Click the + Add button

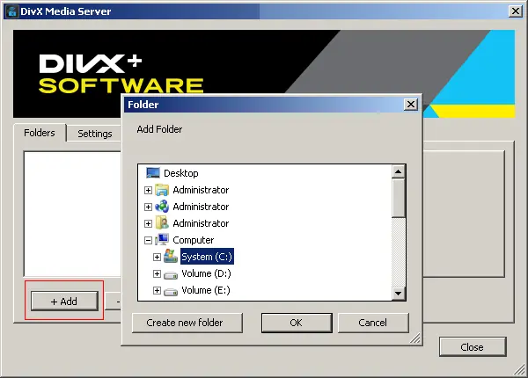[64, 301]
